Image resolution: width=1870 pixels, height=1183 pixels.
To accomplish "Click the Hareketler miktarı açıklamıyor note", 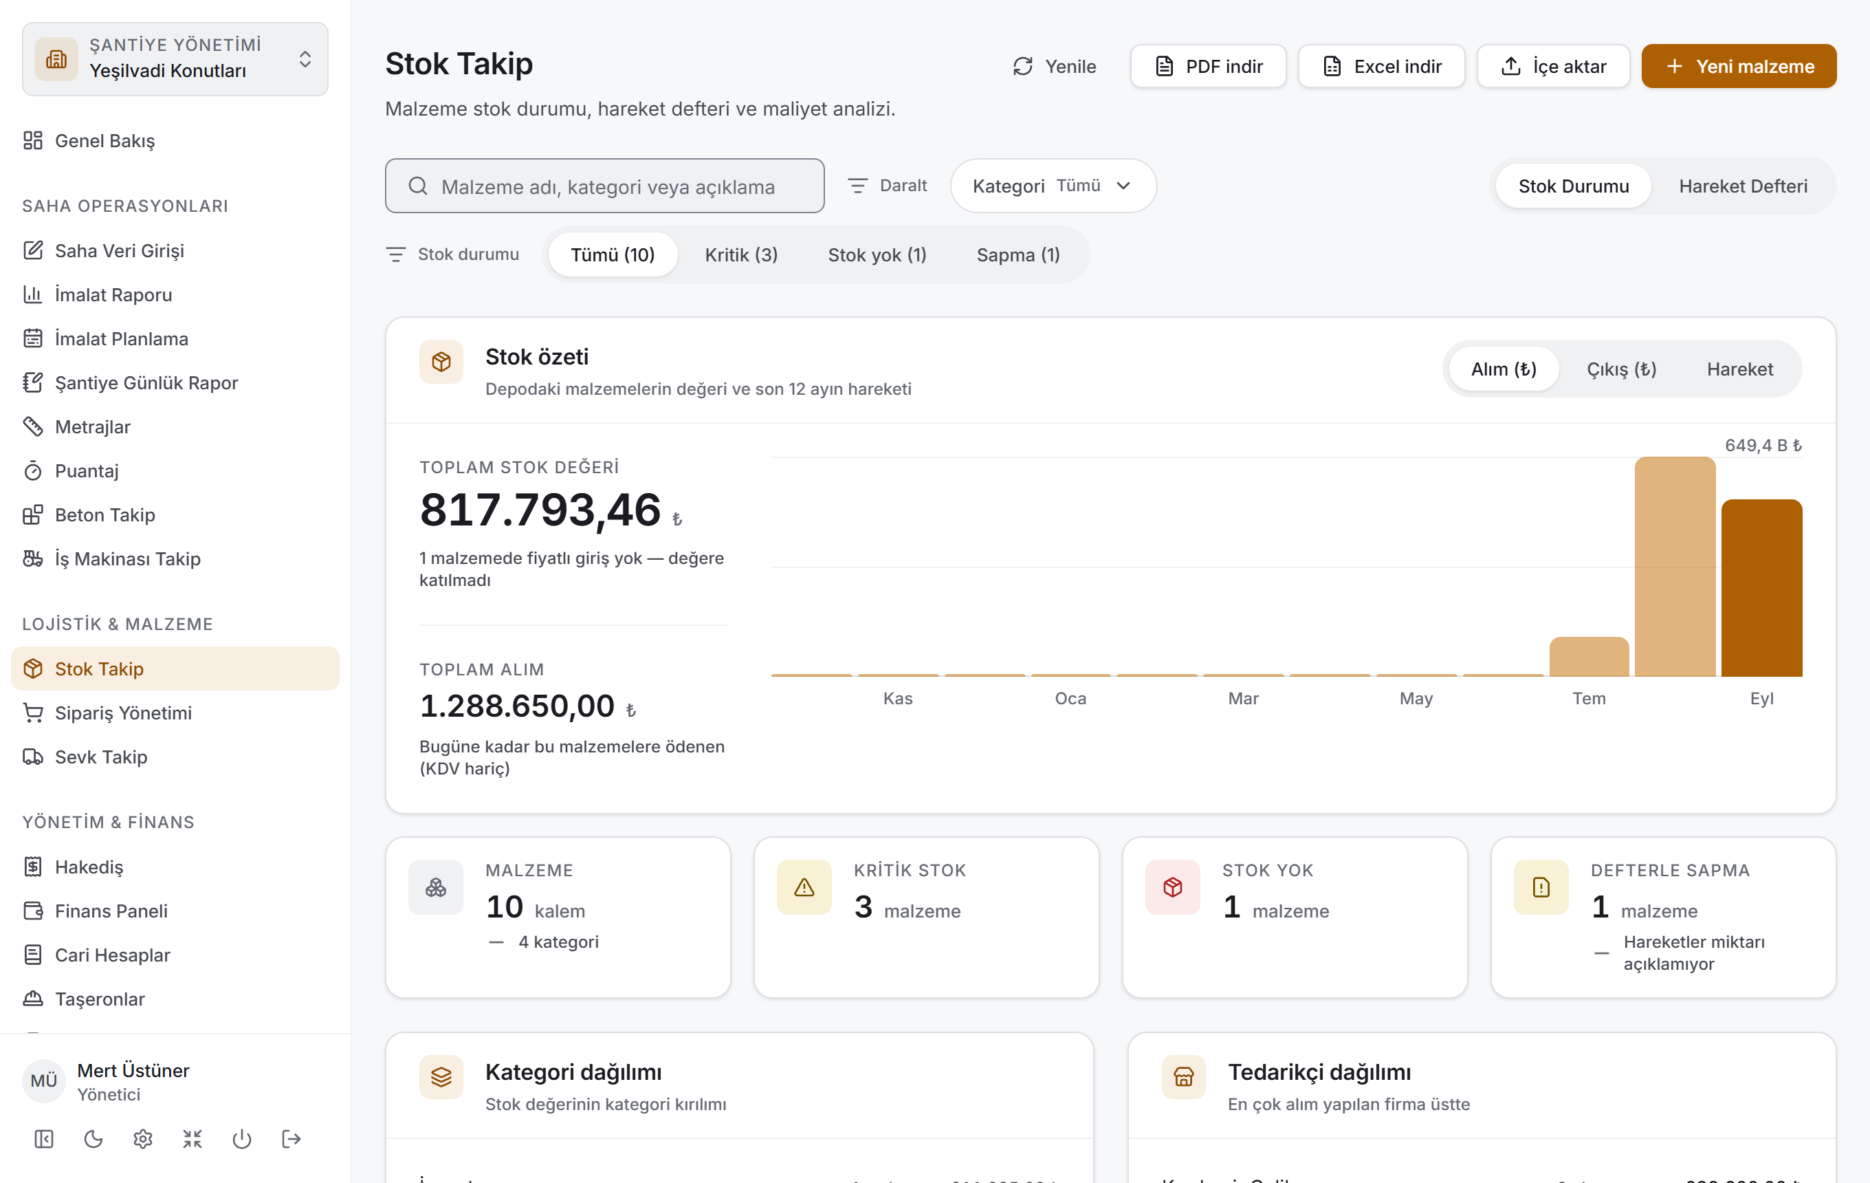I will coord(1694,953).
